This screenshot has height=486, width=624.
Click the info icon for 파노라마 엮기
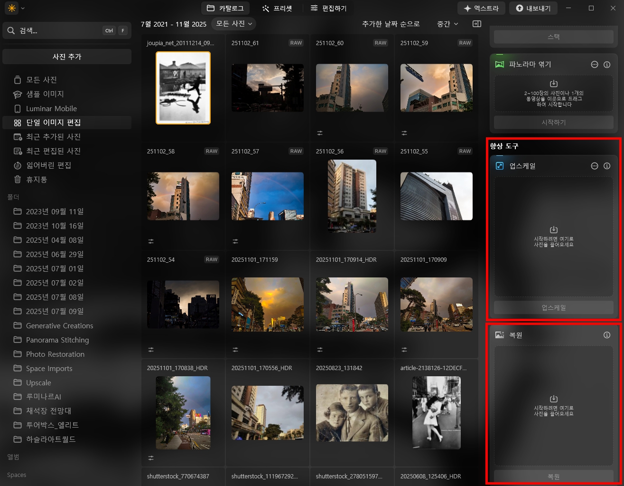click(607, 65)
